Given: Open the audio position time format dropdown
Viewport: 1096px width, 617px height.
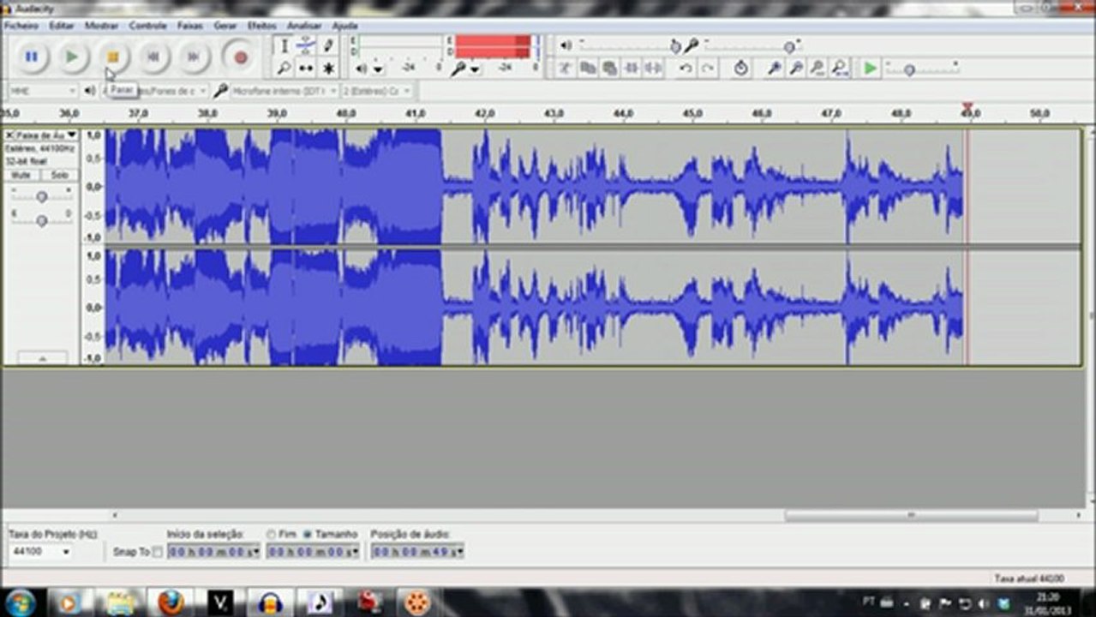Looking at the screenshot, I should point(460,552).
